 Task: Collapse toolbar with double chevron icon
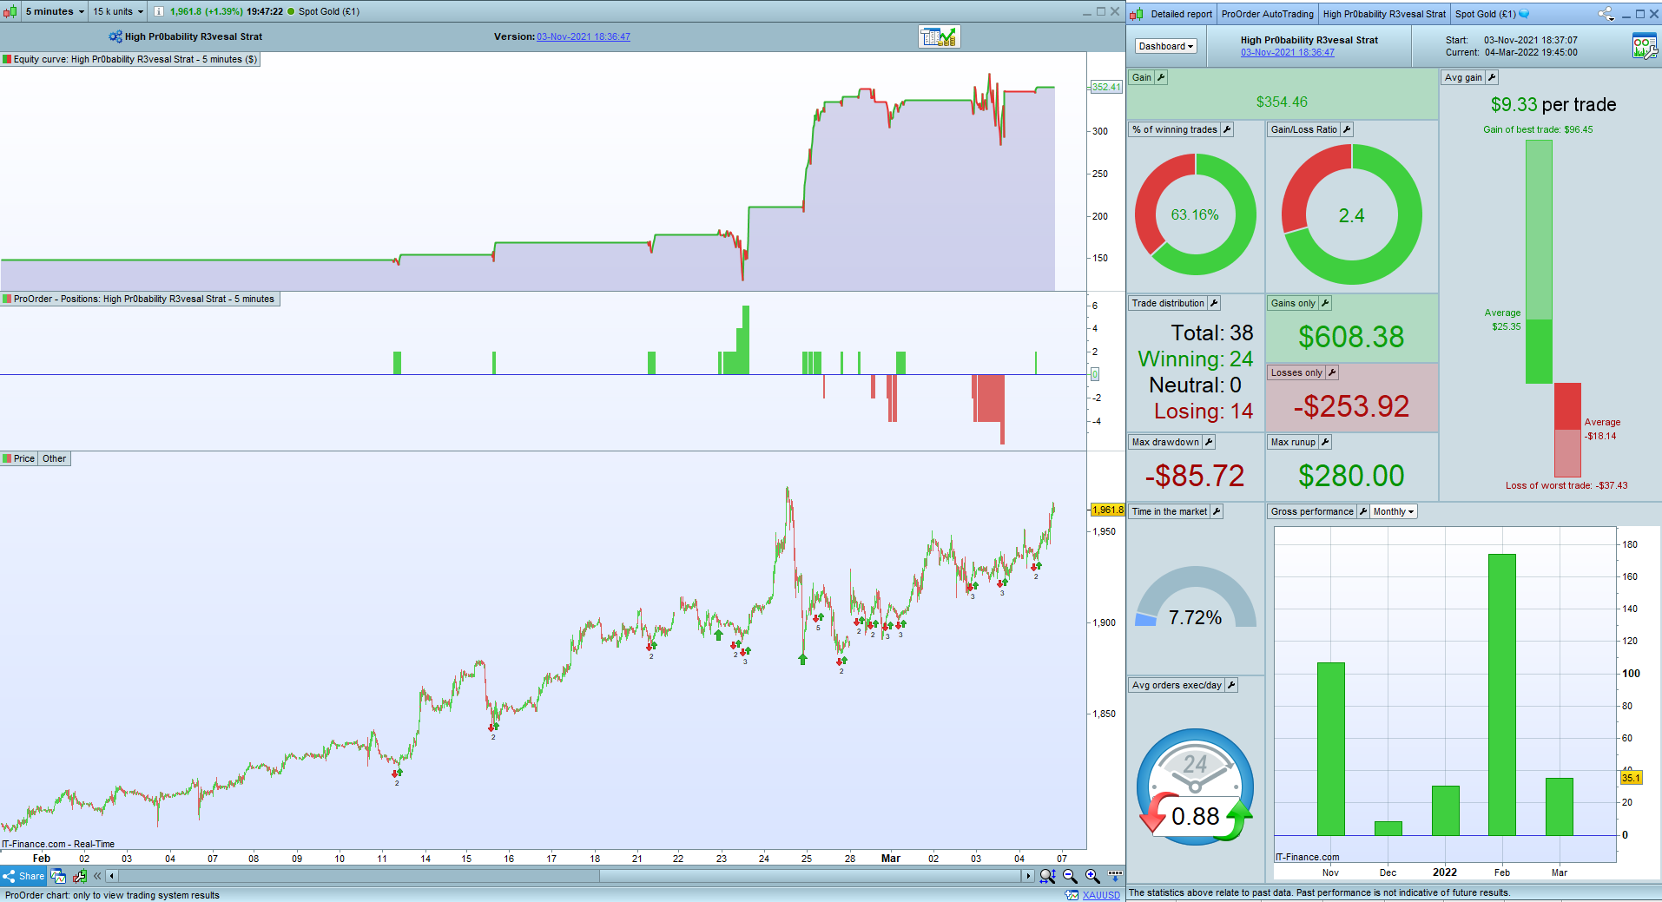(x=97, y=876)
